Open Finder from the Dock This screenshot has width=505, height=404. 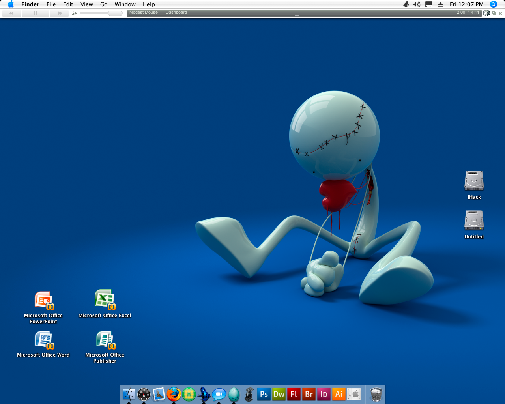coord(129,394)
